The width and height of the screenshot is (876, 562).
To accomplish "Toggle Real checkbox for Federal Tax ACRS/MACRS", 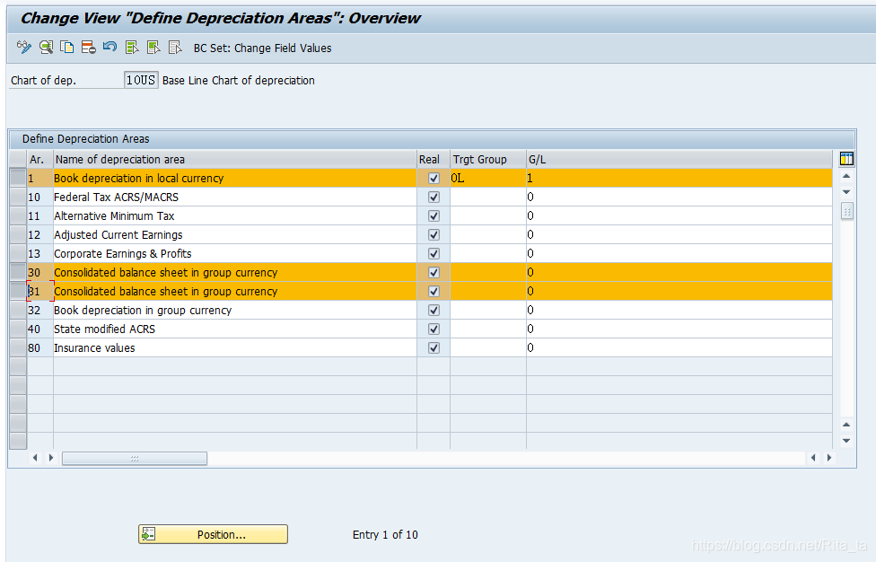I will point(434,198).
